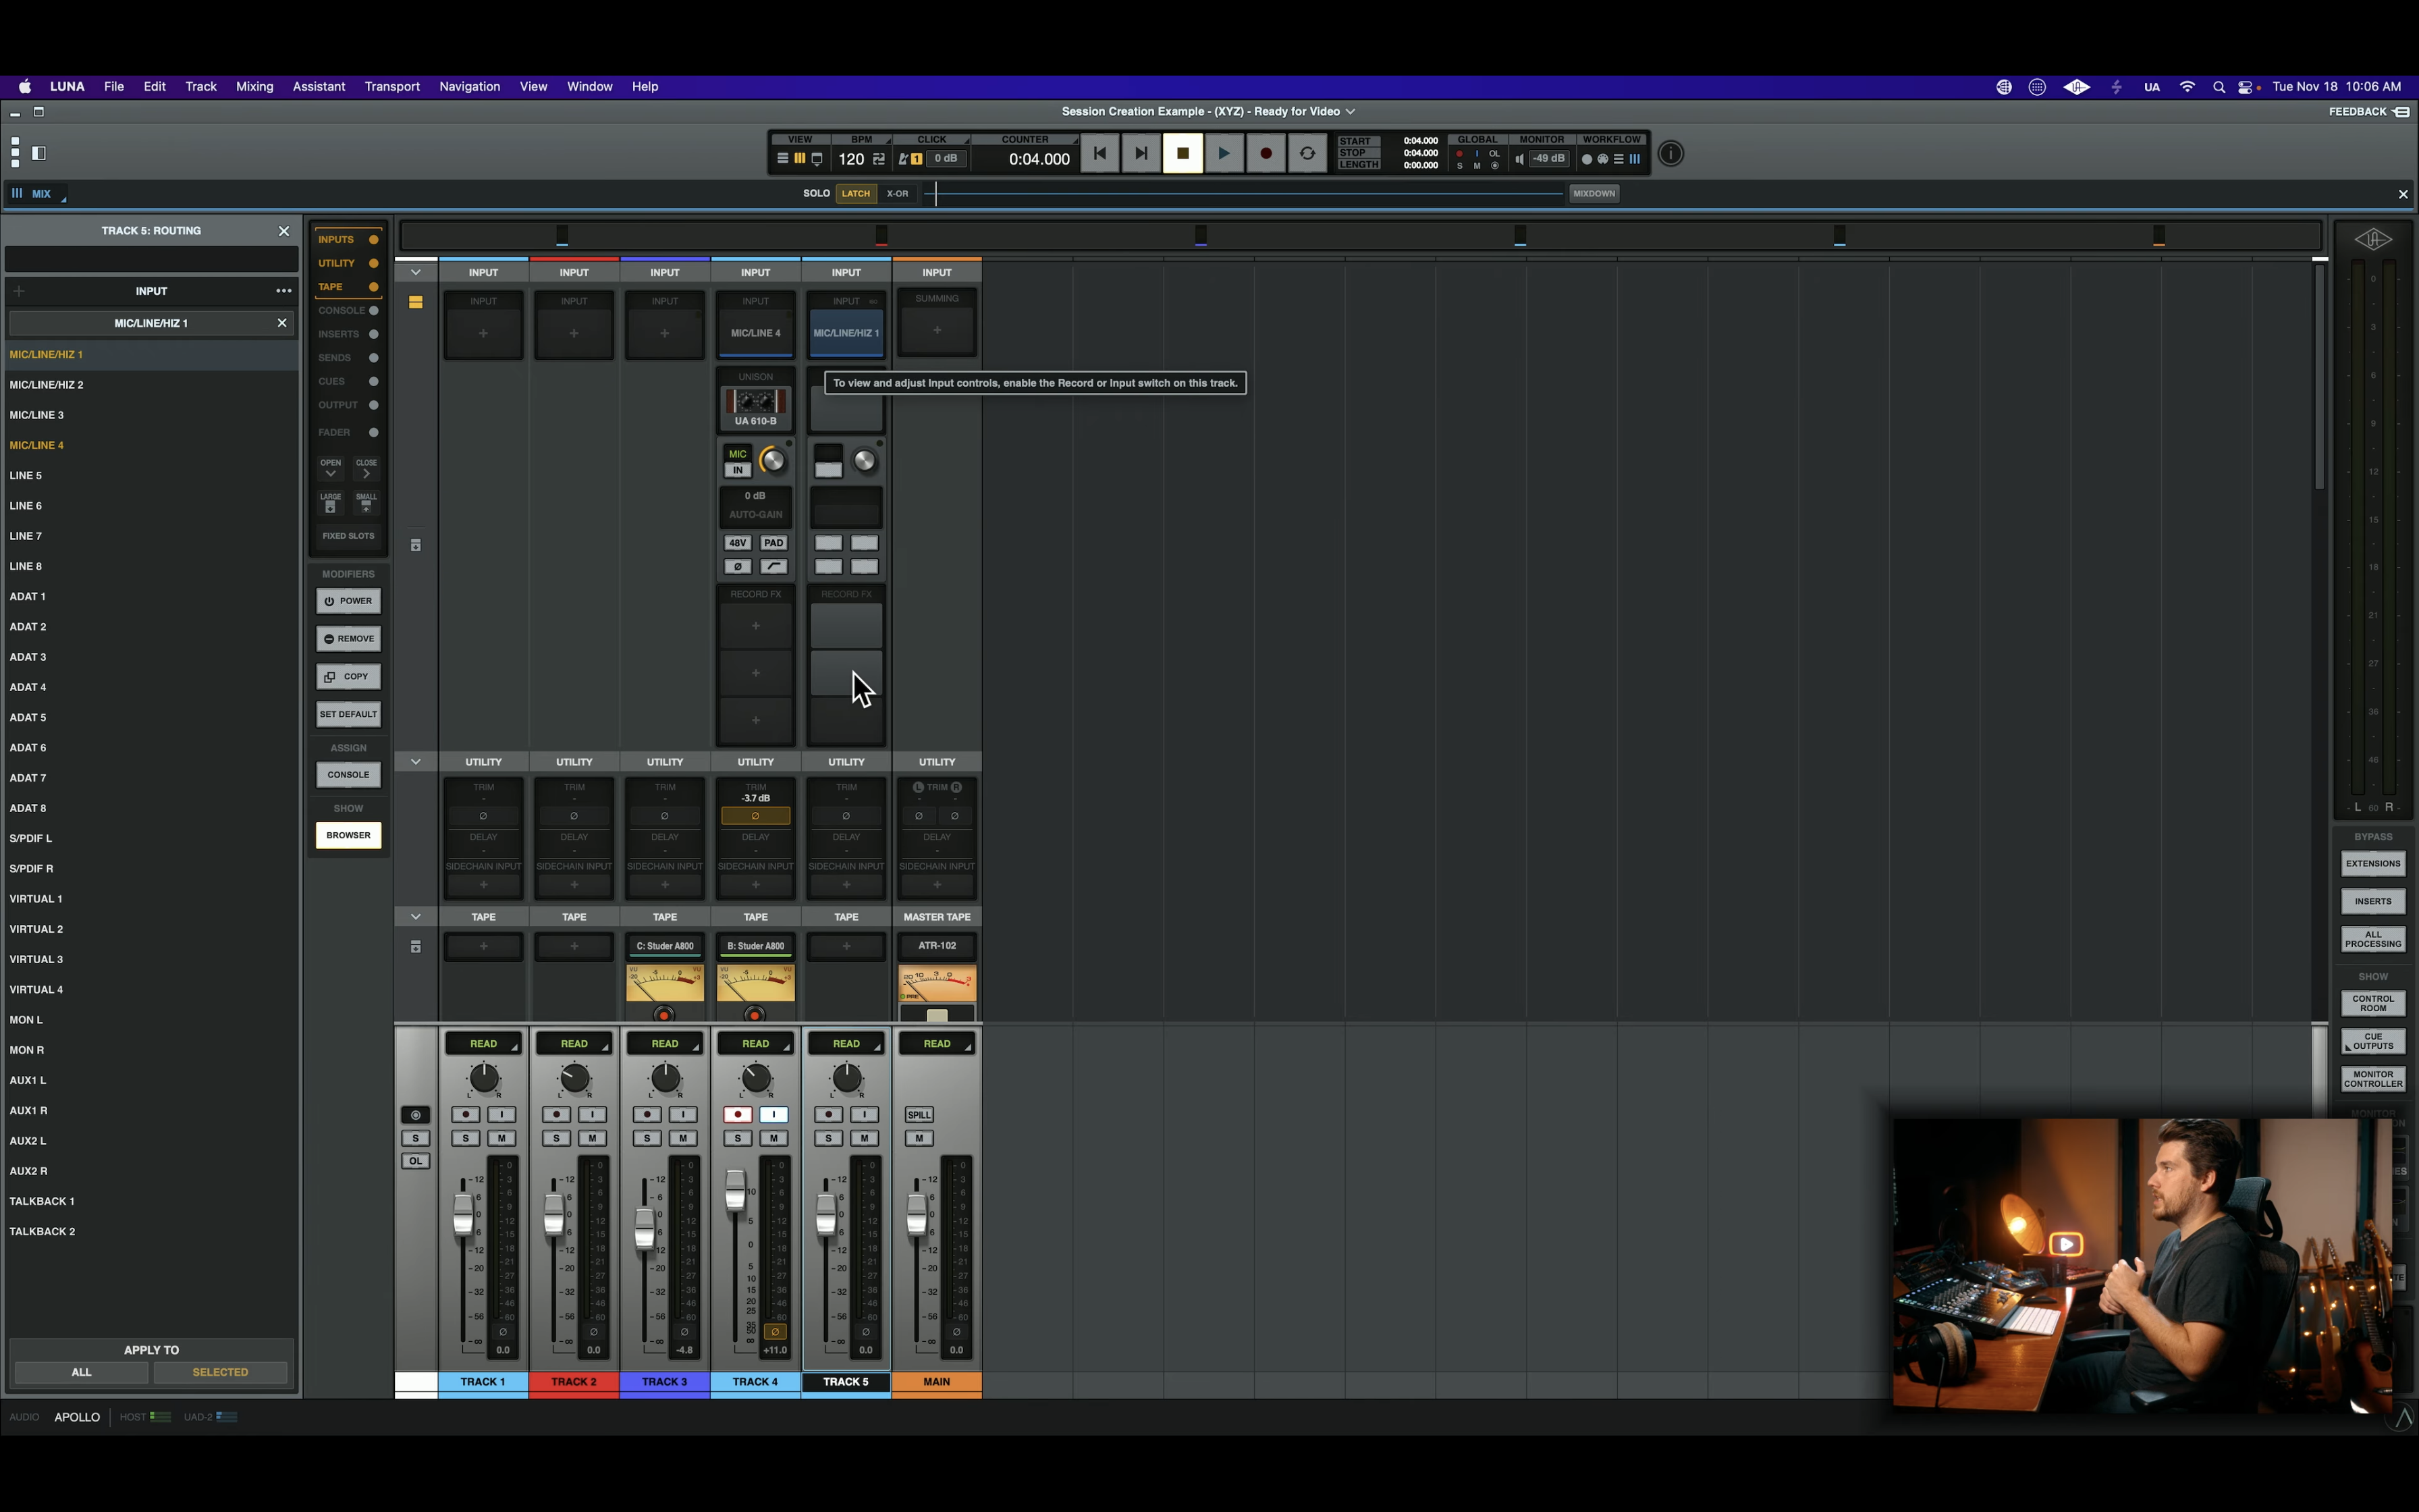The height and width of the screenshot is (1512, 2419).
Task: Open the INPUT options three-dots menu
Action: [x=284, y=291]
